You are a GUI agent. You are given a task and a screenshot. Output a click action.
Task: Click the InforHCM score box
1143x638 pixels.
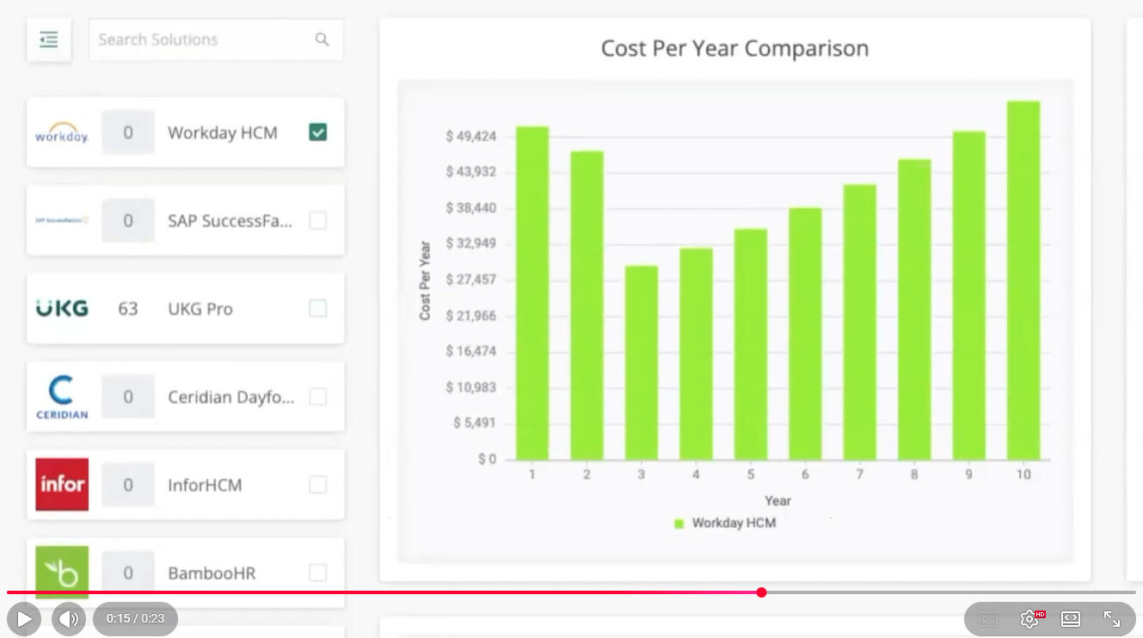128,485
